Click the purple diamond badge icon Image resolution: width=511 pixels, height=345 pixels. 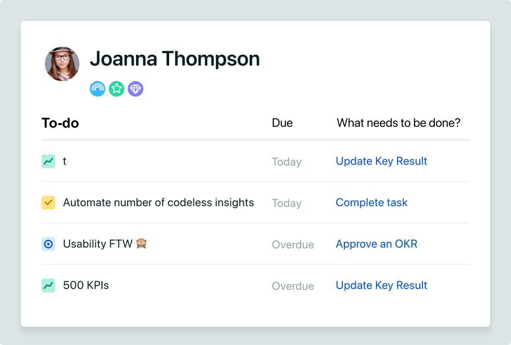[x=136, y=89]
